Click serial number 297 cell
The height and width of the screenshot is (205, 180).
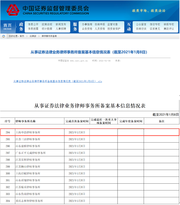pyautogui.click(x=8, y=153)
